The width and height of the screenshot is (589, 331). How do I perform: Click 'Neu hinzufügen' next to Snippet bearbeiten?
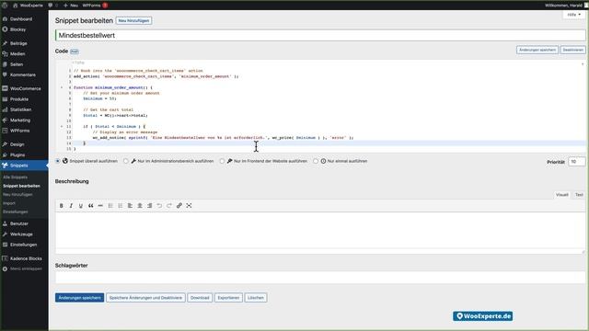(133, 20)
